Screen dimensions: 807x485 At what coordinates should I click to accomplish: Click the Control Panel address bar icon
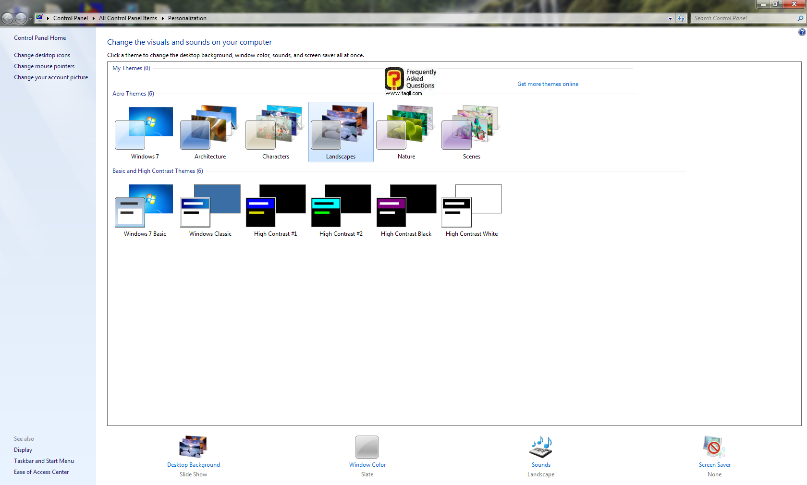point(40,18)
